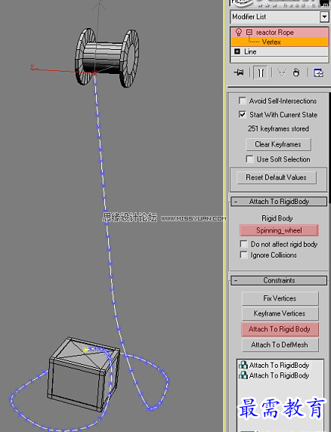Click the Clear Keyframes button

point(278,144)
